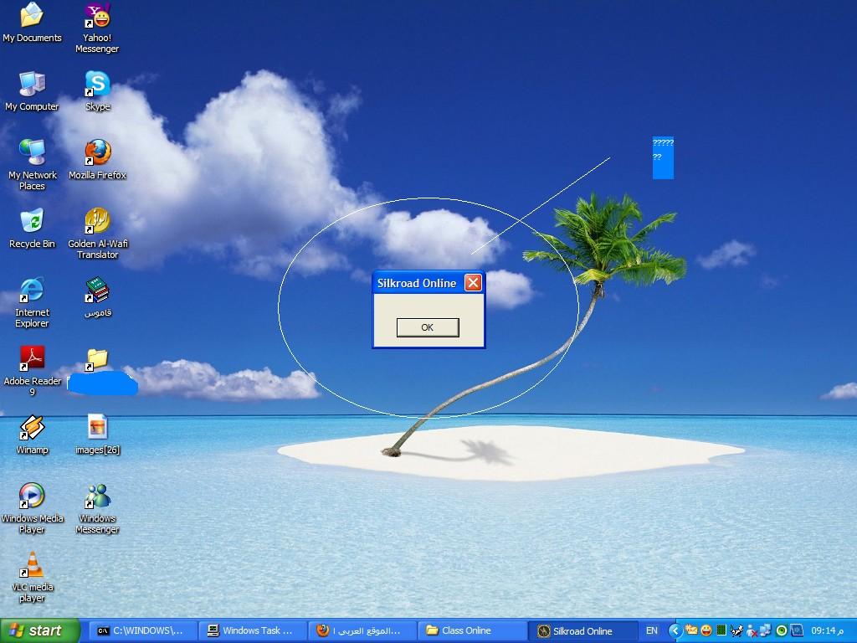This screenshot has height=643, width=857.
Task: Select the VLC media player icon
Action: coord(32,565)
